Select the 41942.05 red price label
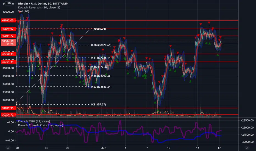256x151 pixels. [9, 20]
